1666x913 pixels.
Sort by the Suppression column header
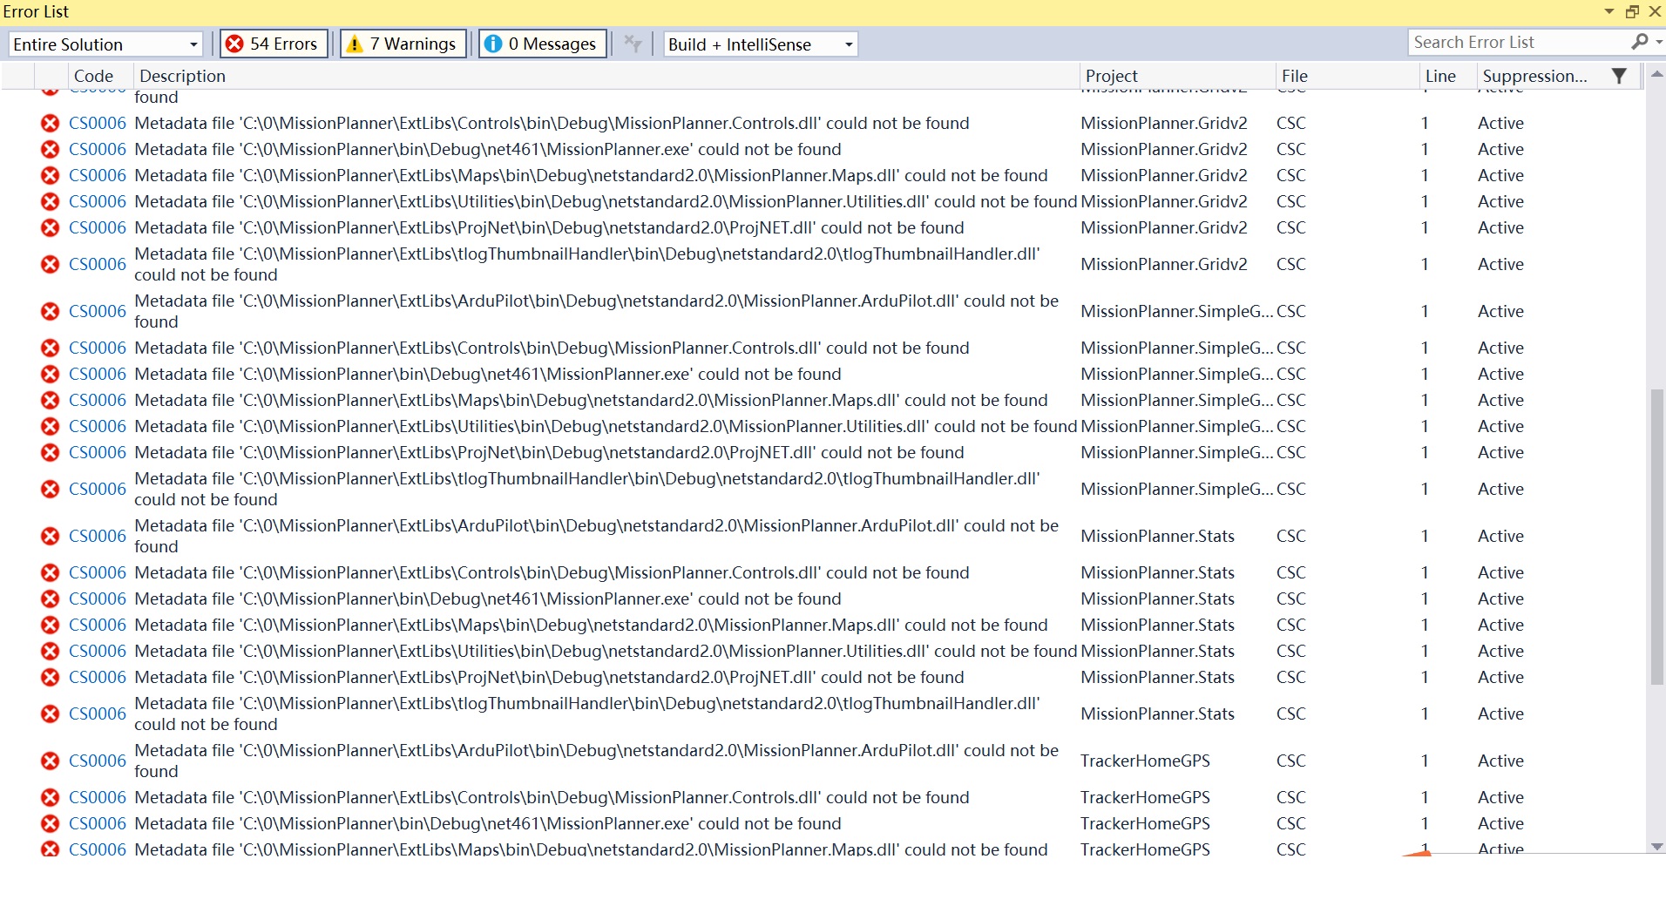[1534, 76]
